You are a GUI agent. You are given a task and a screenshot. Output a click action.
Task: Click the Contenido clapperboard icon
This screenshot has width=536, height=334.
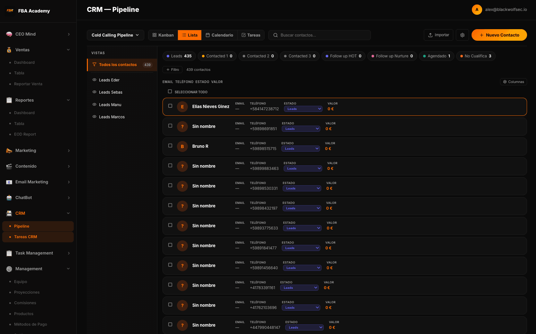coord(9,166)
